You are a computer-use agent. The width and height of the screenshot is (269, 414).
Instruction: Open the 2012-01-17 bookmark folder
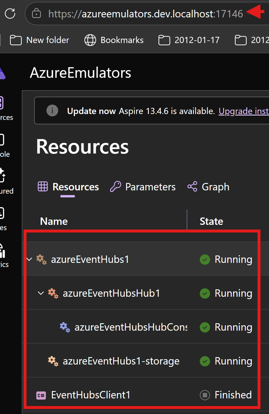click(189, 40)
